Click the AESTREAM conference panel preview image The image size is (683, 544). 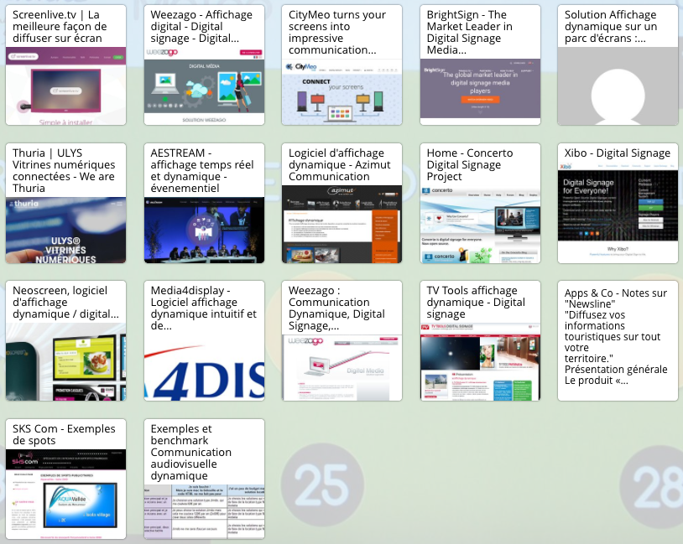tap(204, 231)
